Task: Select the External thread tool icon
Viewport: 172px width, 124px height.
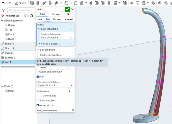Action: pos(109,3)
